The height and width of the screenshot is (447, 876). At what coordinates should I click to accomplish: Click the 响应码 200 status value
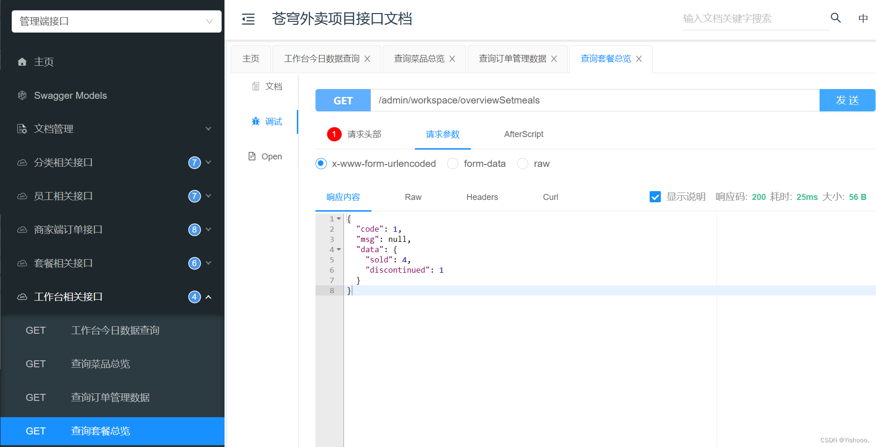coord(759,197)
